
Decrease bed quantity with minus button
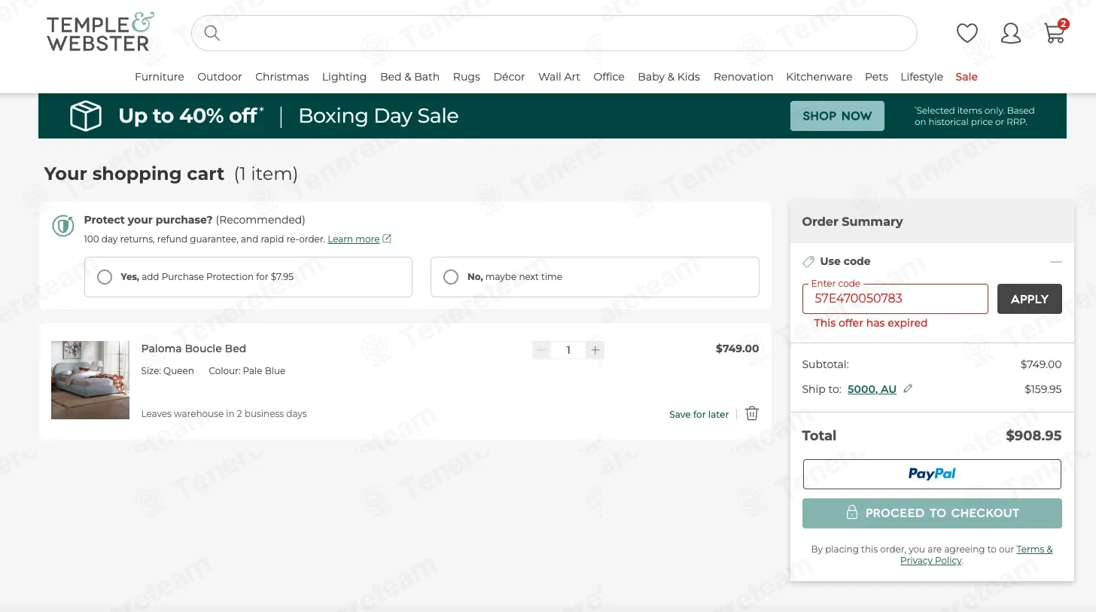[541, 349]
